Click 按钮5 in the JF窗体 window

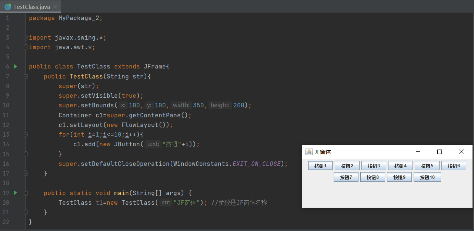[427, 166]
